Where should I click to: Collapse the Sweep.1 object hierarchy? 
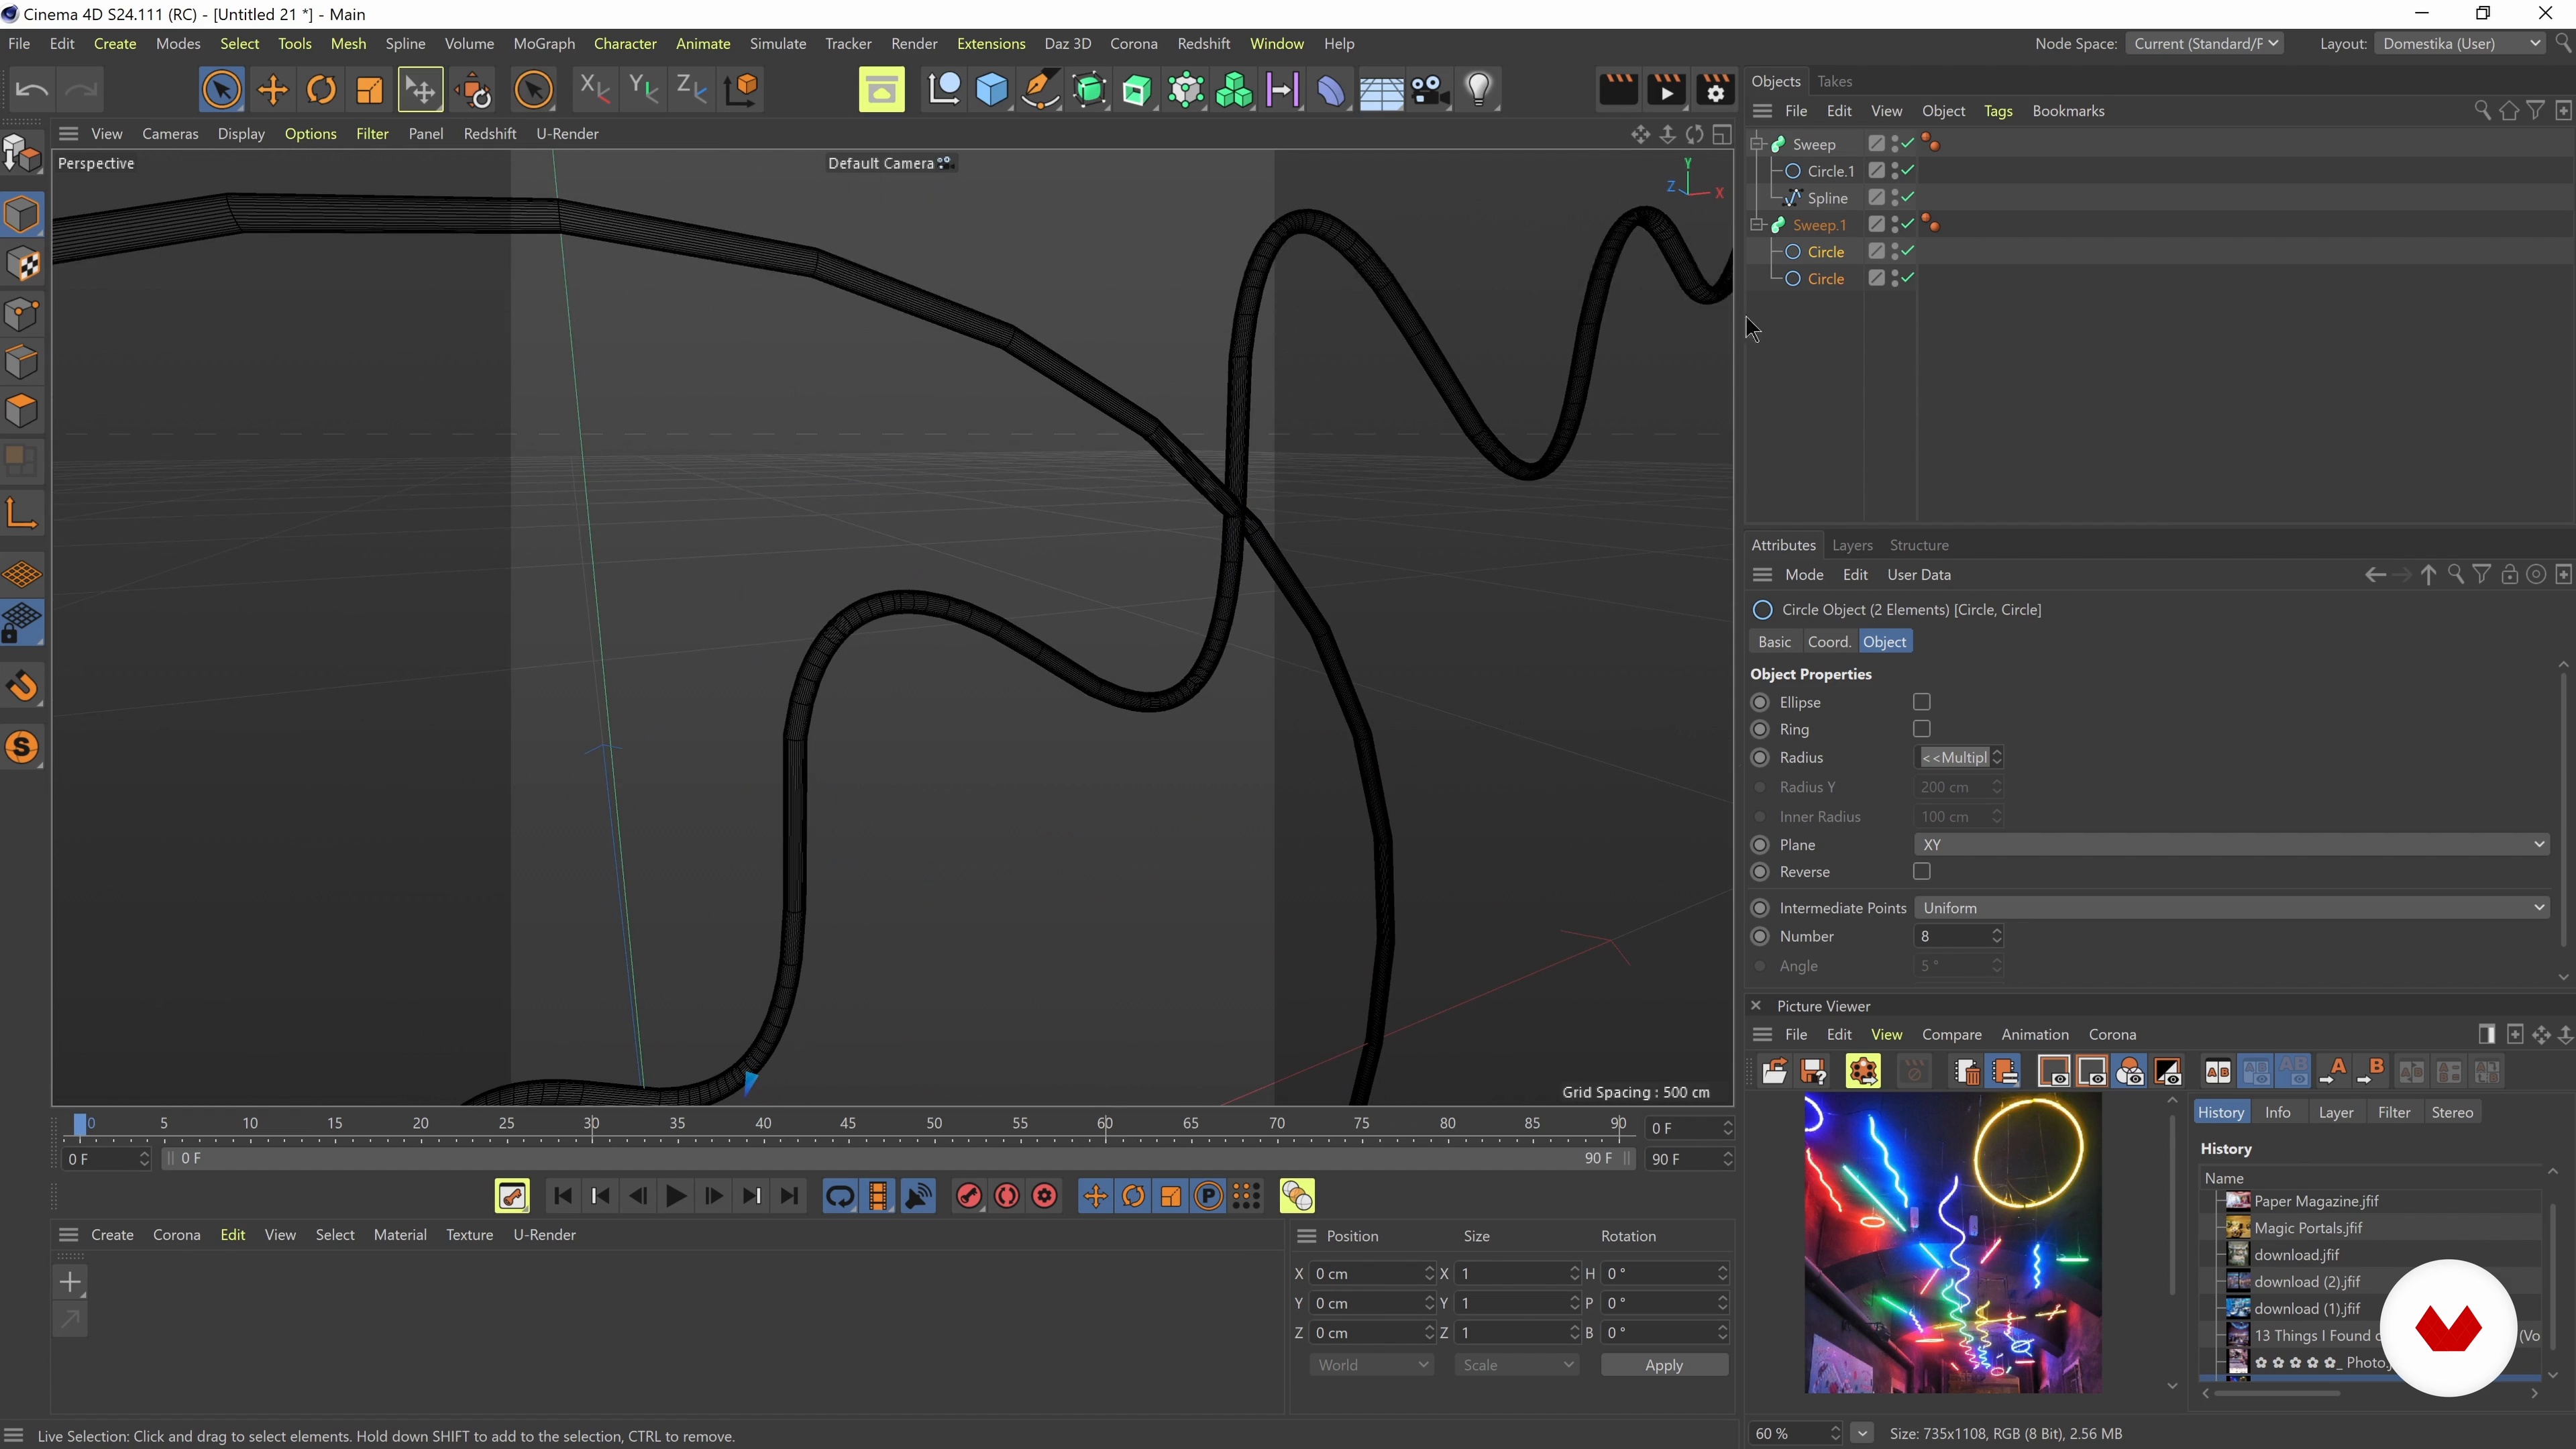[1757, 225]
